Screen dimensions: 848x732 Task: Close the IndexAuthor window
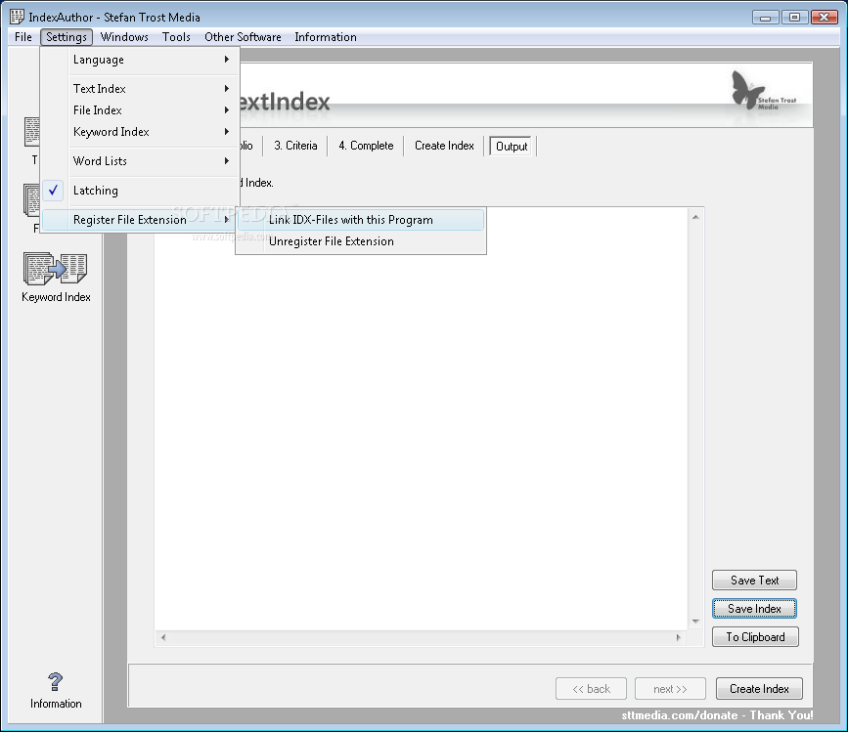825,18
